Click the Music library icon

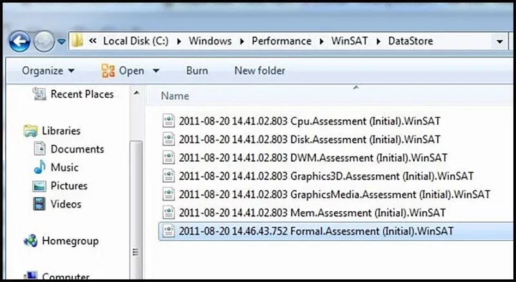pos(40,167)
